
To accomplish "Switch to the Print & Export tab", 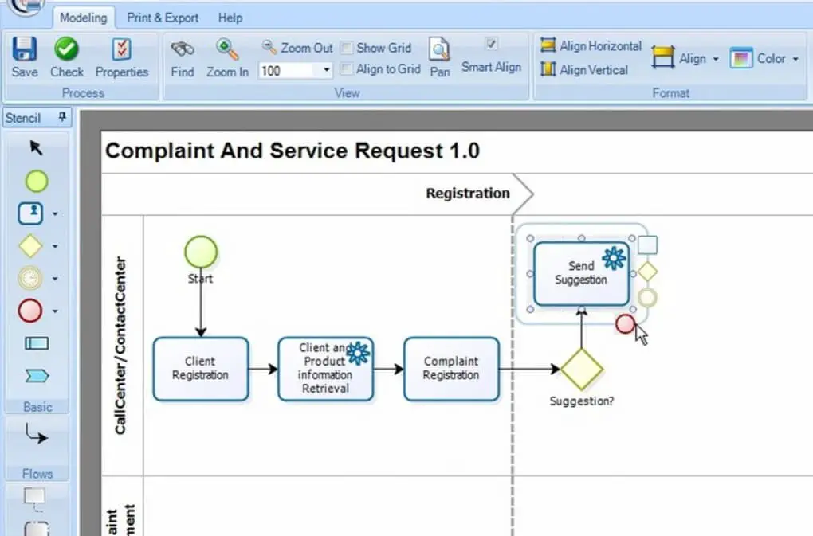I will 163,18.
